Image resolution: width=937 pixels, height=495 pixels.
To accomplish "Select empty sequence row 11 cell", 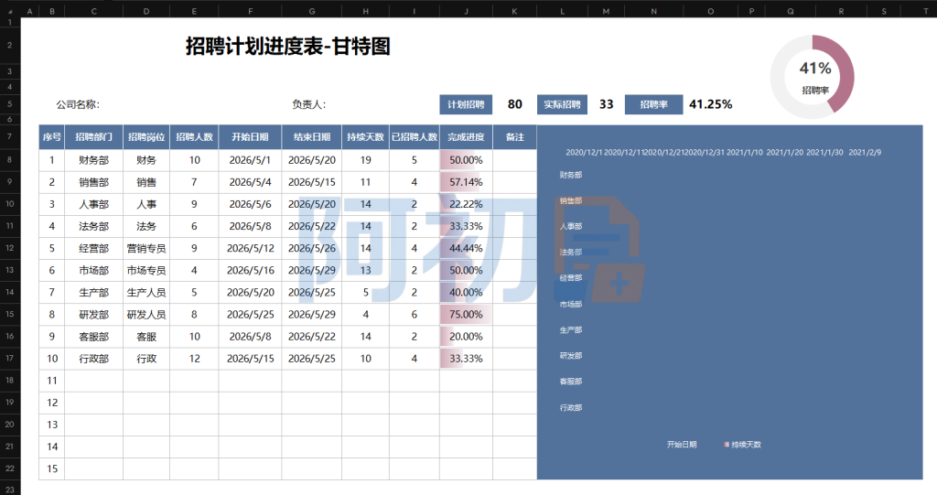I will (52, 381).
